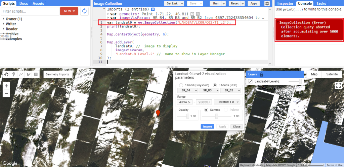Screen dimensions: 344x167
Task: Uncheck the Landsat-9 Level-2 layer checkbox
Action: tap(250, 81)
